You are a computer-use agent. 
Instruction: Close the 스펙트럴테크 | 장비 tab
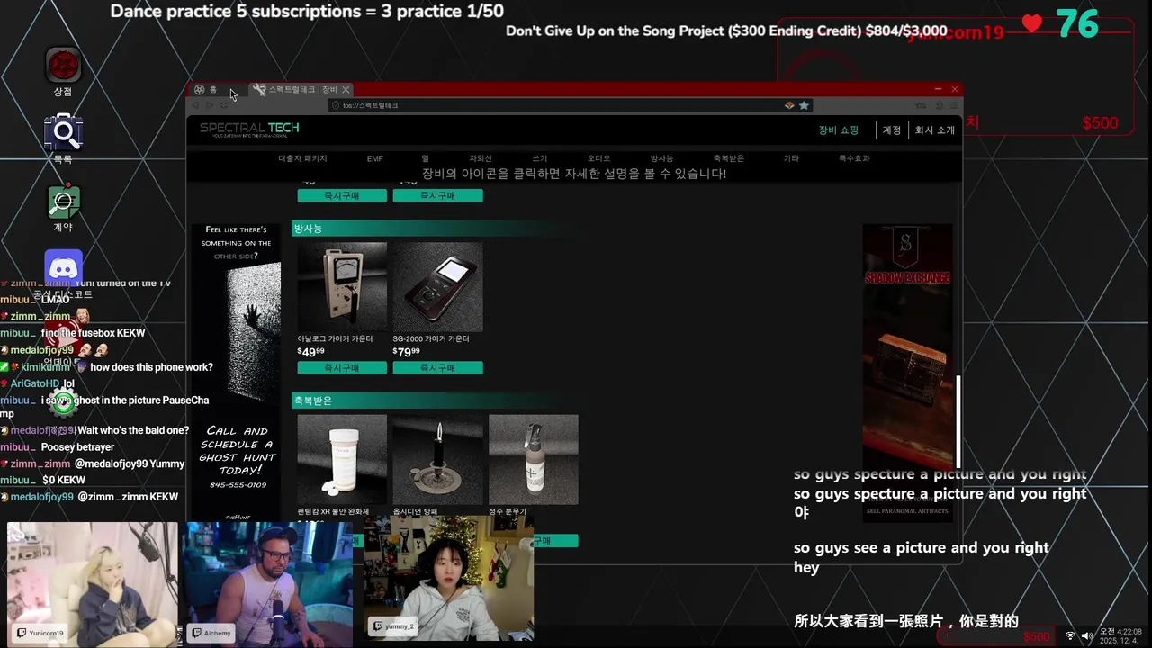tap(346, 90)
